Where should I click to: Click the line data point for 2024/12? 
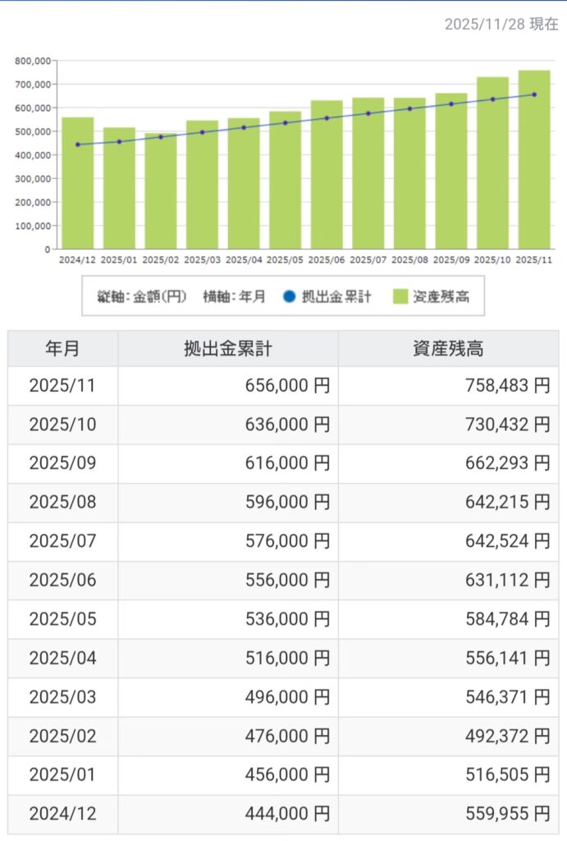click(78, 145)
